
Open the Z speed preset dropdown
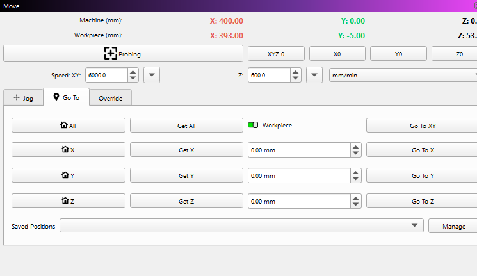click(314, 75)
